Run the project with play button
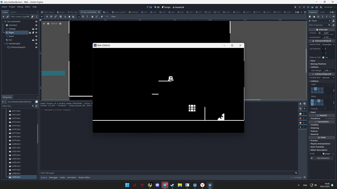 tap(295, 7)
